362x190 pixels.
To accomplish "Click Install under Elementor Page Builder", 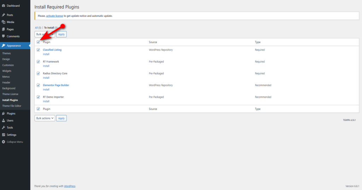I will point(46,89).
